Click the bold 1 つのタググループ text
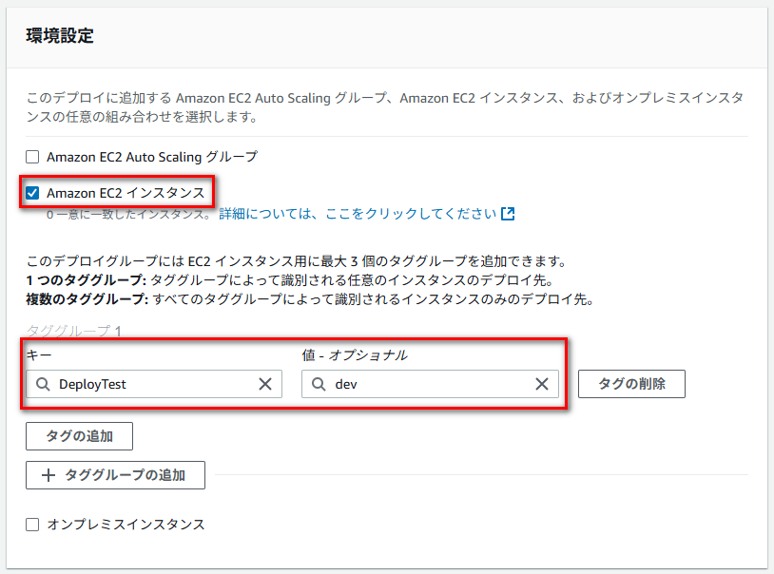Viewport: 774px width, 574px height. (86, 279)
